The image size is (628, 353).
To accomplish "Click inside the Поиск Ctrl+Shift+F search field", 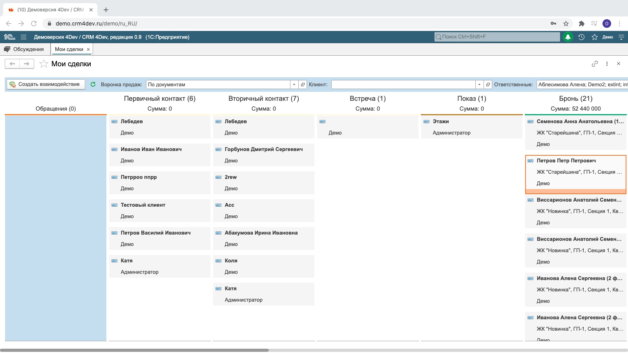I will (x=497, y=37).
